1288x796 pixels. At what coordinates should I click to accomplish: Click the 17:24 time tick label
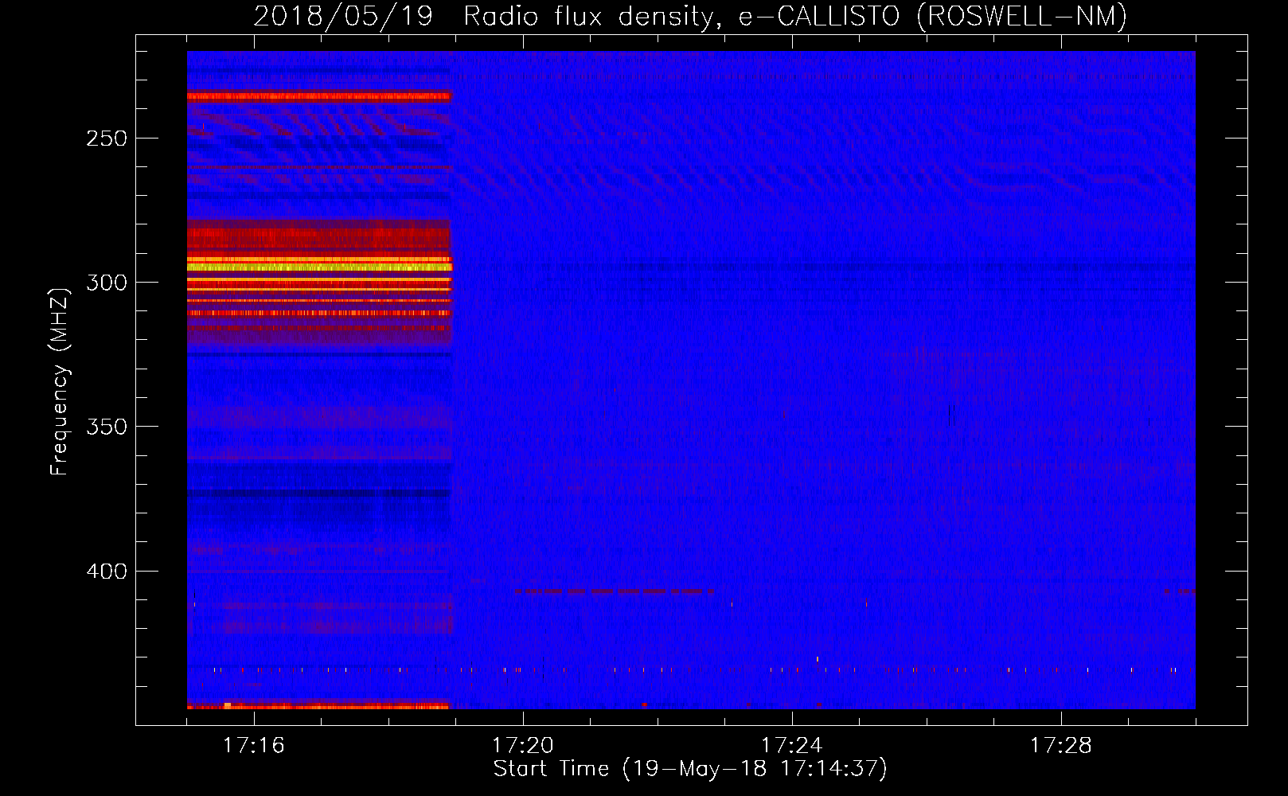792,745
